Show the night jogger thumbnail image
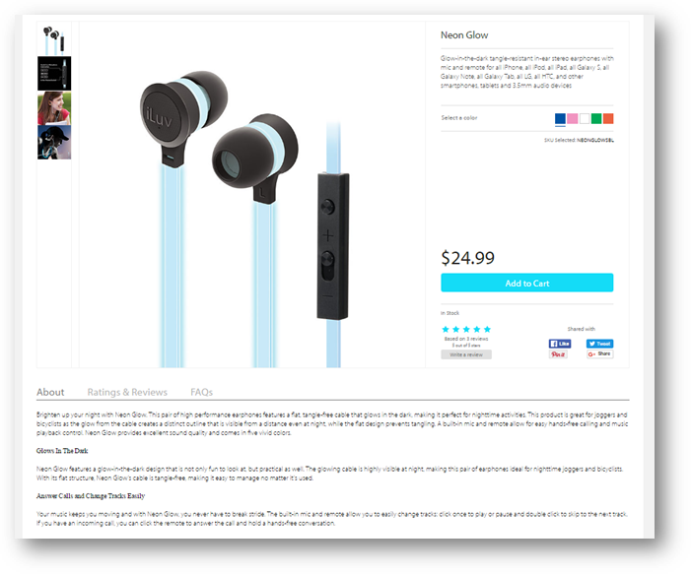Image resolution: width=691 pixels, height=574 pixels. point(54,143)
